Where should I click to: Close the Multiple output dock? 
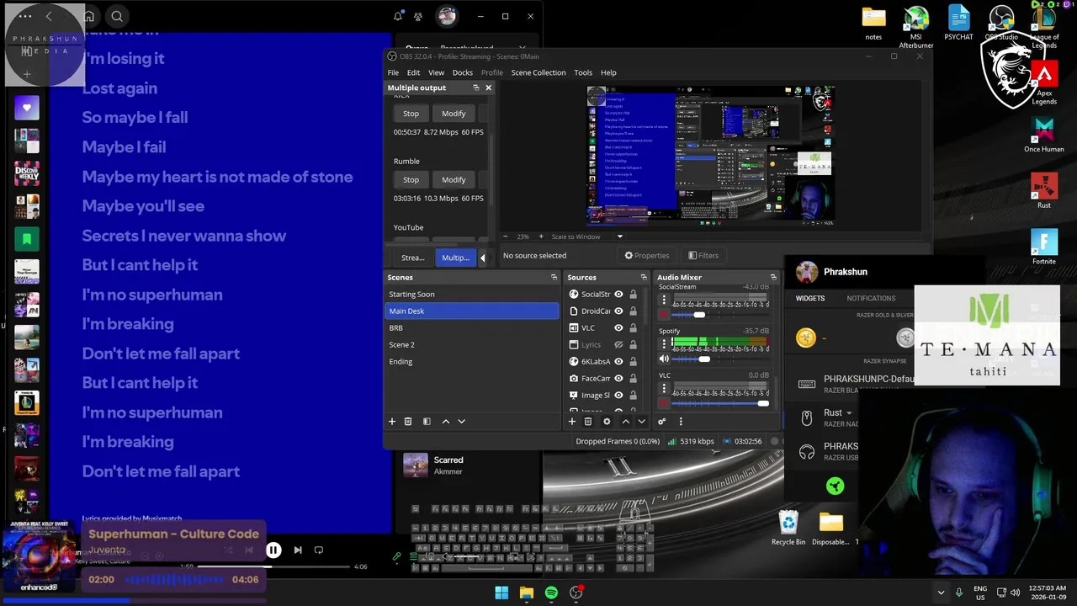[x=488, y=88]
